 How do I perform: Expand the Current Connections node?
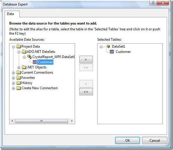(13, 73)
